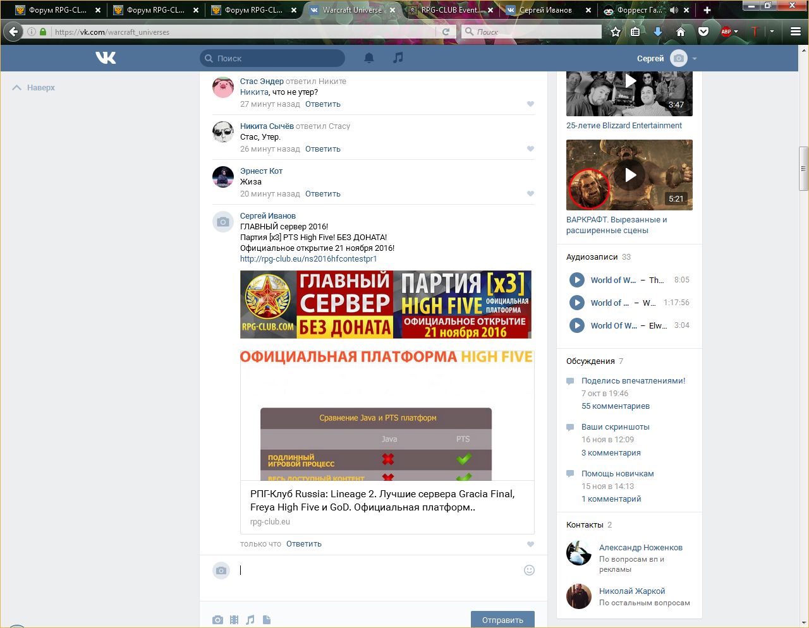Reload the page in the address bar
Viewport: 809px width, 628px height.
[446, 32]
